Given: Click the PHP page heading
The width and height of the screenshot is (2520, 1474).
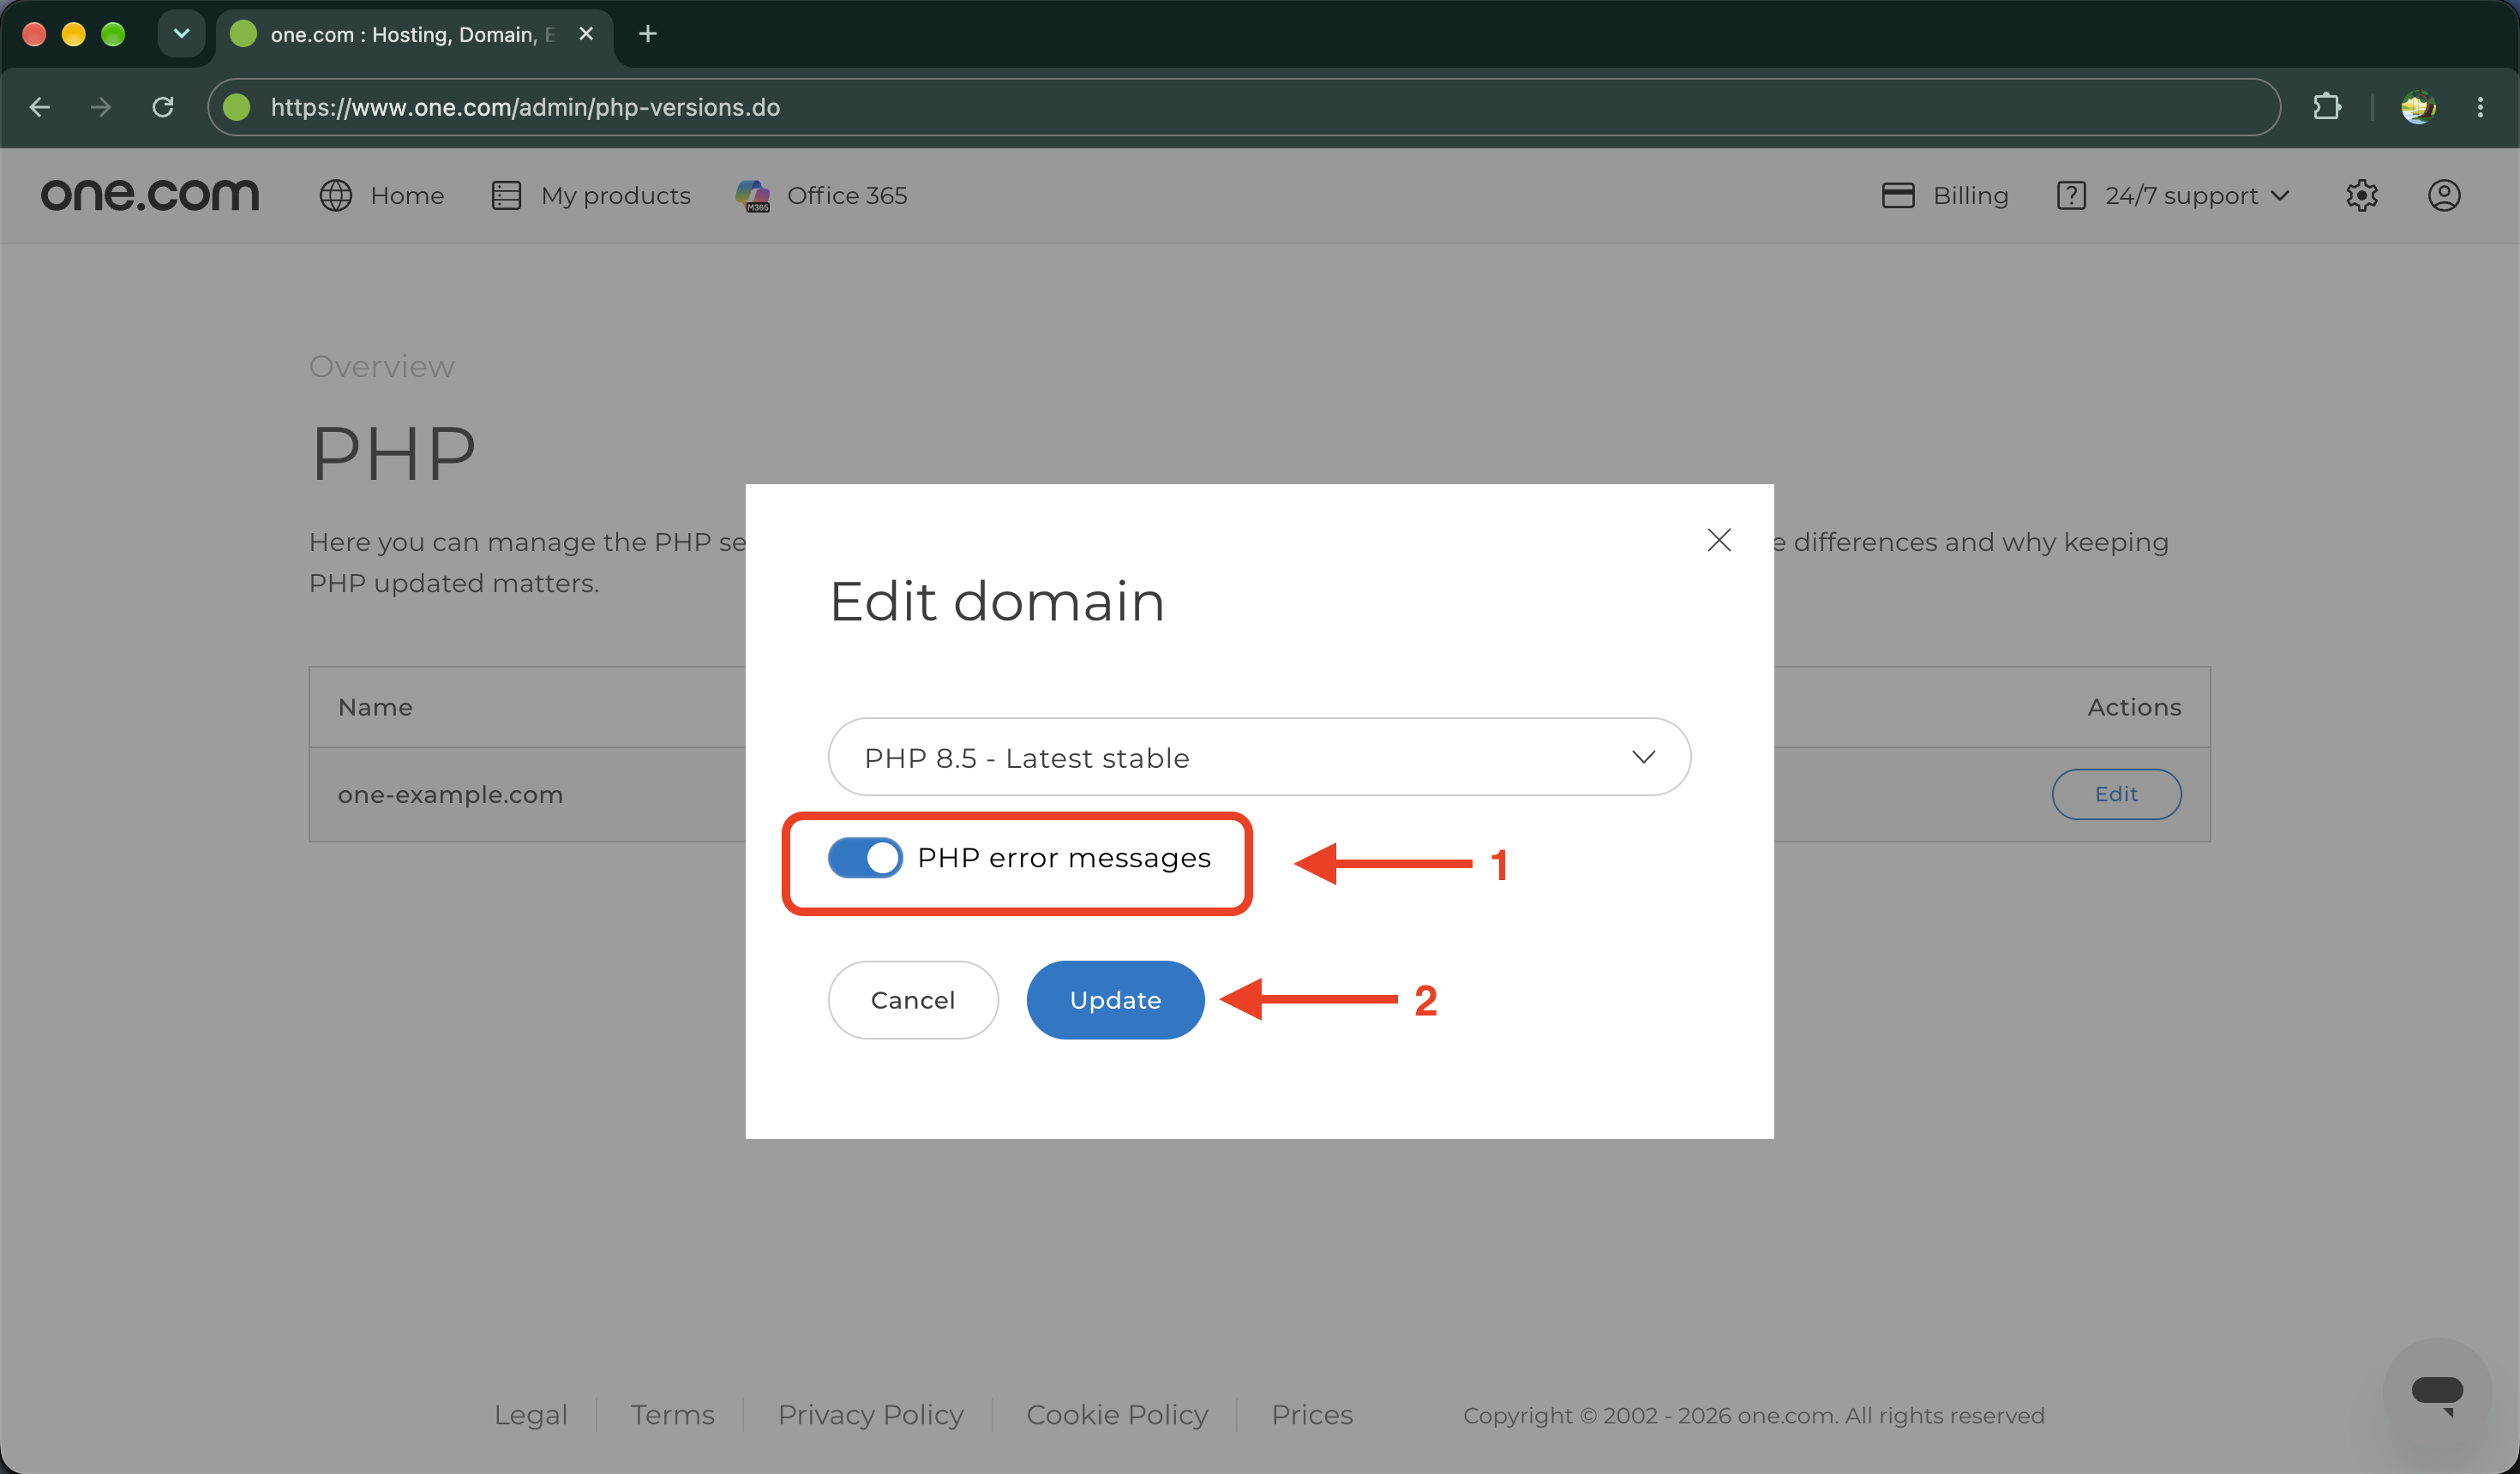Looking at the screenshot, I should click(x=394, y=454).
